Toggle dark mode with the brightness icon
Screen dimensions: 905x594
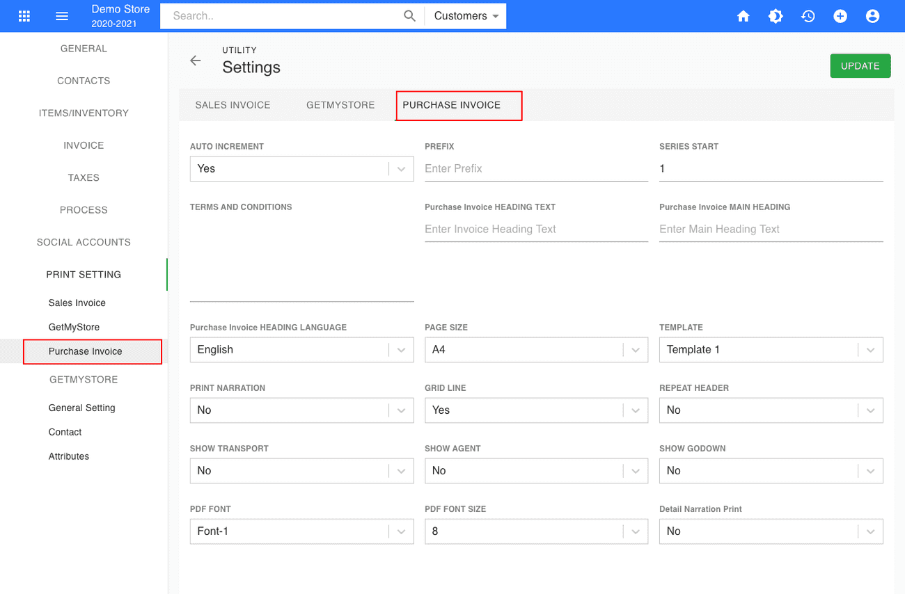click(776, 15)
